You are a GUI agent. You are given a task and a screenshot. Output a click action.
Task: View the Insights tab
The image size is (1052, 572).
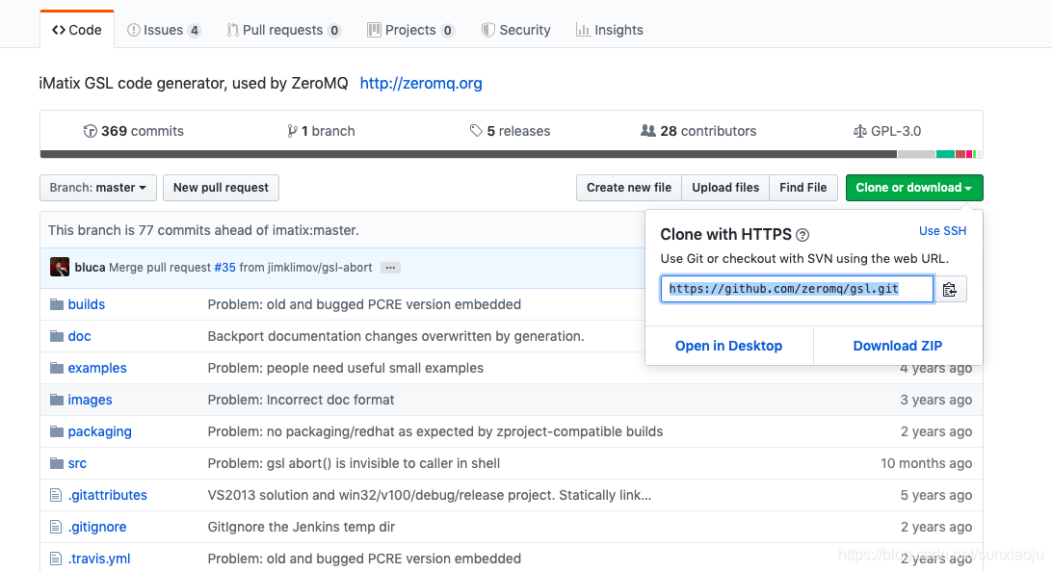pyautogui.click(x=609, y=30)
